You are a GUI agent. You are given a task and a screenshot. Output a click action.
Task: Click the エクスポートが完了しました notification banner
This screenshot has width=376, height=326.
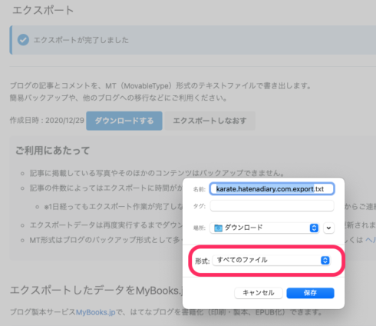193,40
